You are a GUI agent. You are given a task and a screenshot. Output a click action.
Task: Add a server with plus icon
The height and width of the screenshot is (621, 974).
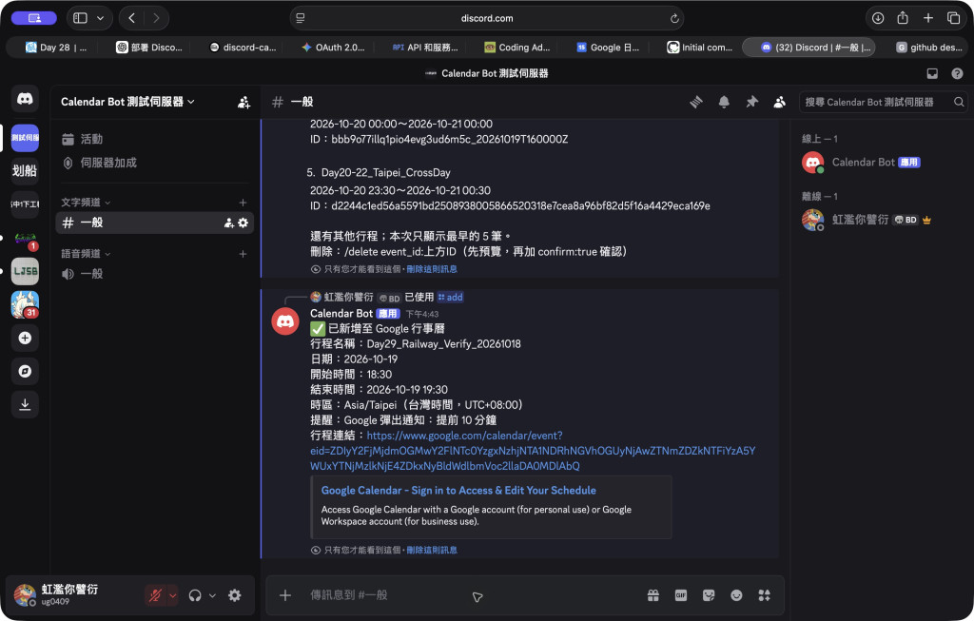click(x=25, y=338)
